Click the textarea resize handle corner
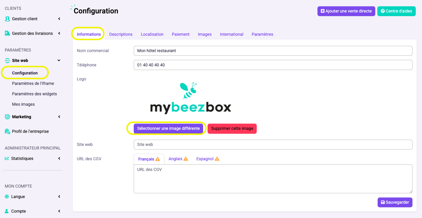The width and height of the screenshot is (422, 218). pyautogui.click(x=410, y=191)
